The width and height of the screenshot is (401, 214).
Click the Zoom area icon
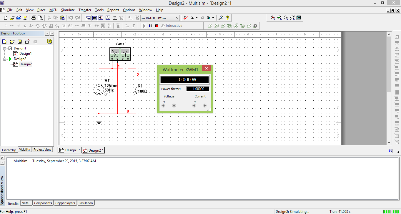[x=286, y=18]
